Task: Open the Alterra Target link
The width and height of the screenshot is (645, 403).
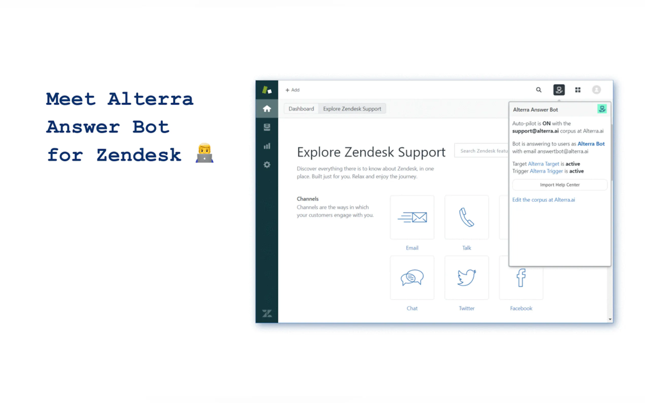Action: tap(543, 164)
